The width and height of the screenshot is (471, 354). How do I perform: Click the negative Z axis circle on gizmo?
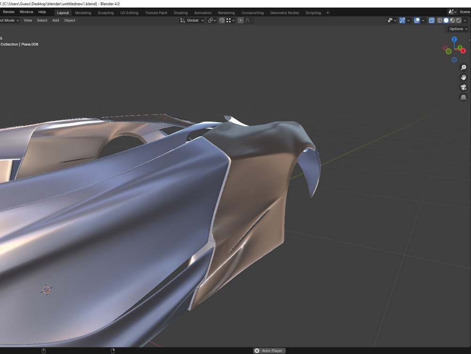[454, 59]
